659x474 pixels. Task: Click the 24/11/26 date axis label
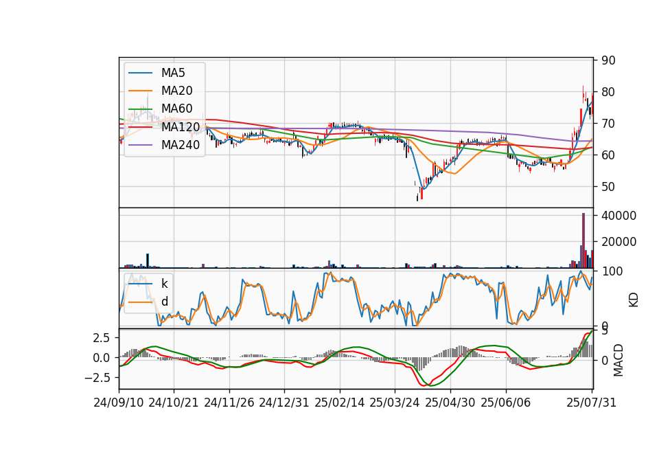click(229, 403)
